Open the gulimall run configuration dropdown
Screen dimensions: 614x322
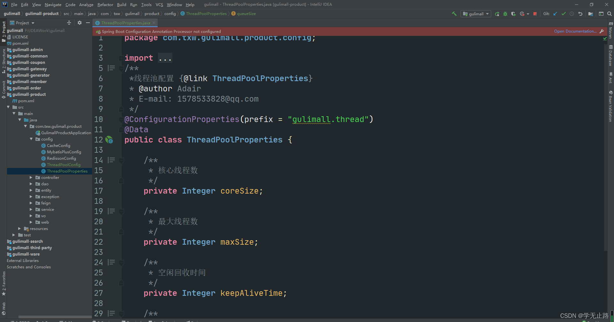click(476, 14)
